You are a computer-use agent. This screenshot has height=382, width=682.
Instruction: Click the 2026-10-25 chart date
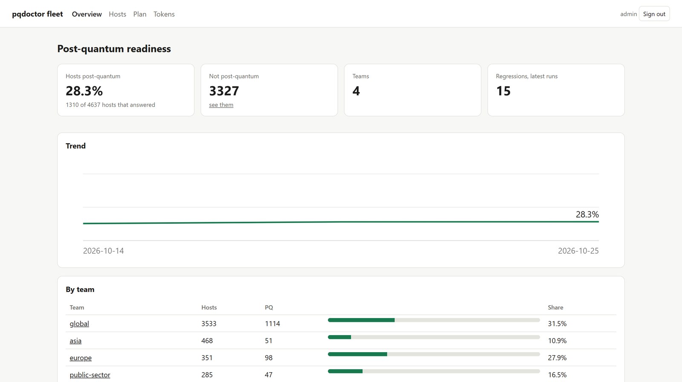578,251
